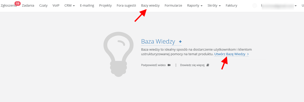Viewport: 304px width, 102px height.
Task: Click the video camera icon
Action: tap(169, 65)
